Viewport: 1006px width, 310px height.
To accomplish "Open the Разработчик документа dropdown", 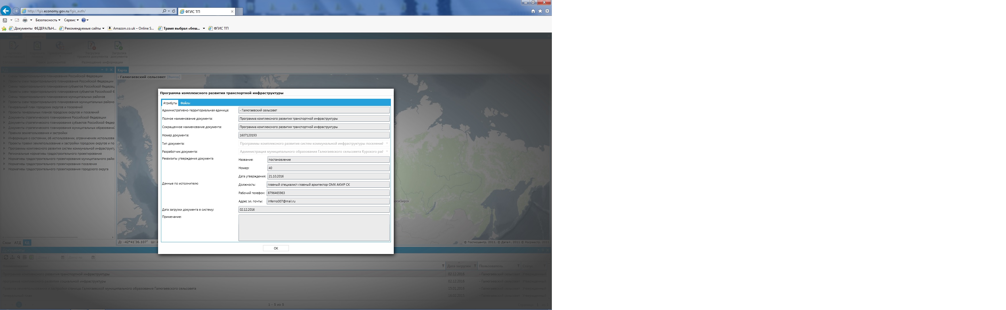I will (x=314, y=152).
